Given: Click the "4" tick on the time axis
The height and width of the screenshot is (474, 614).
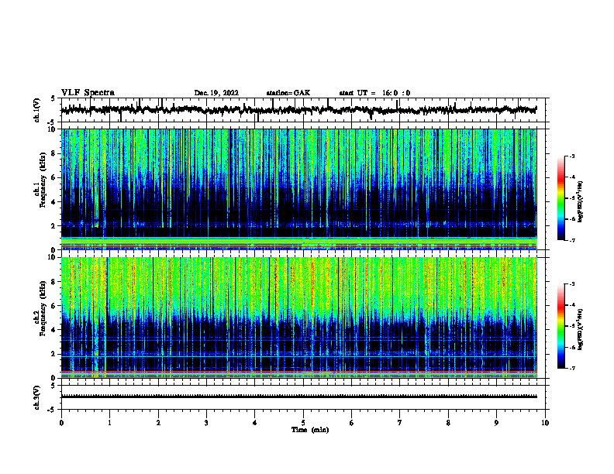Looking at the screenshot, I should click(x=255, y=423).
